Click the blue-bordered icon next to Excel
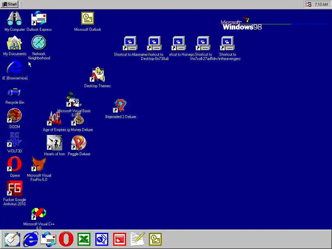The image size is (332, 249). [x=102, y=240]
